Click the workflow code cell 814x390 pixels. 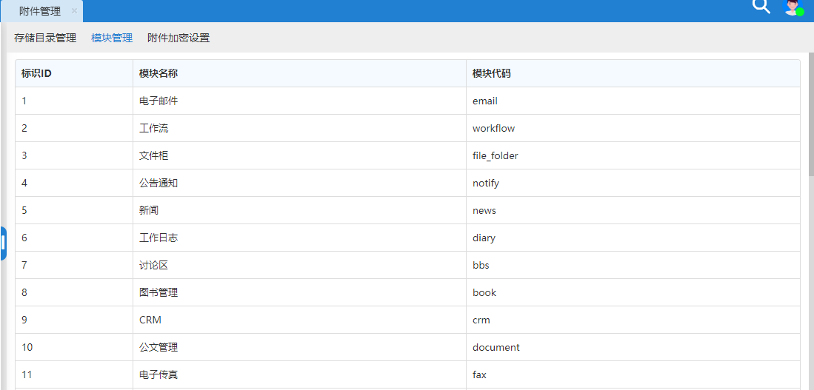pyautogui.click(x=633, y=129)
